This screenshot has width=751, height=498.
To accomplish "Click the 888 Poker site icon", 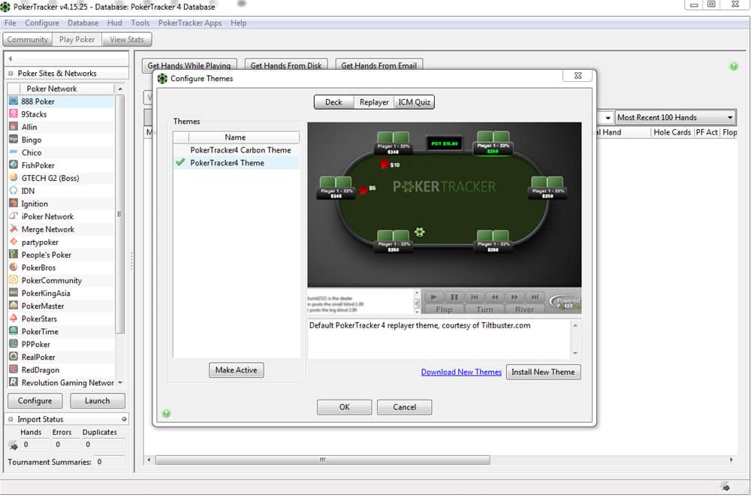I will 14,101.
